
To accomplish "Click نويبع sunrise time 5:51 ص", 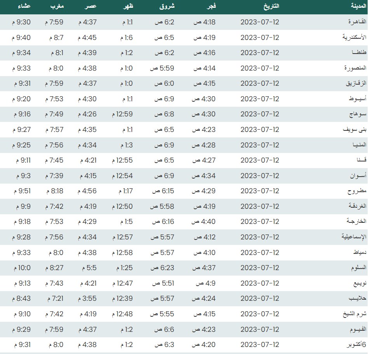I will (163, 283).
